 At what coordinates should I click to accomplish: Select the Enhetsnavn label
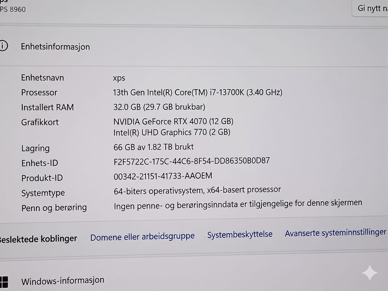(42, 78)
